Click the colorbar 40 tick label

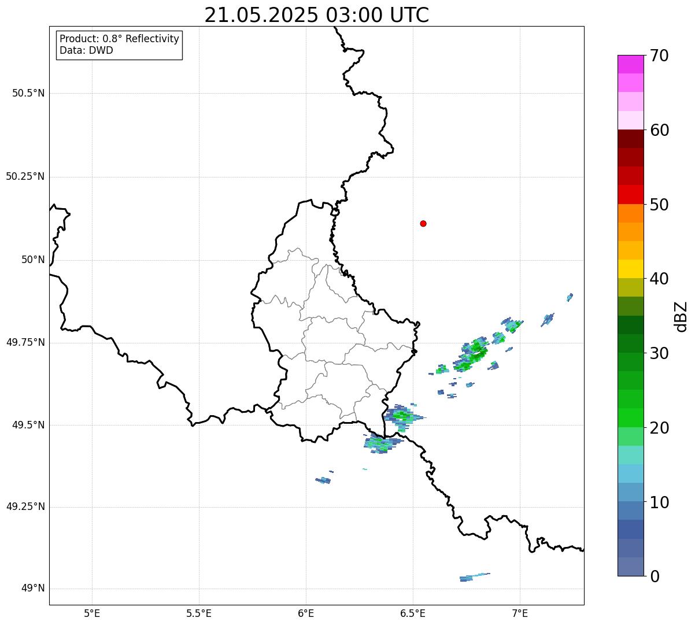pyautogui.click(x=659, y=279)
